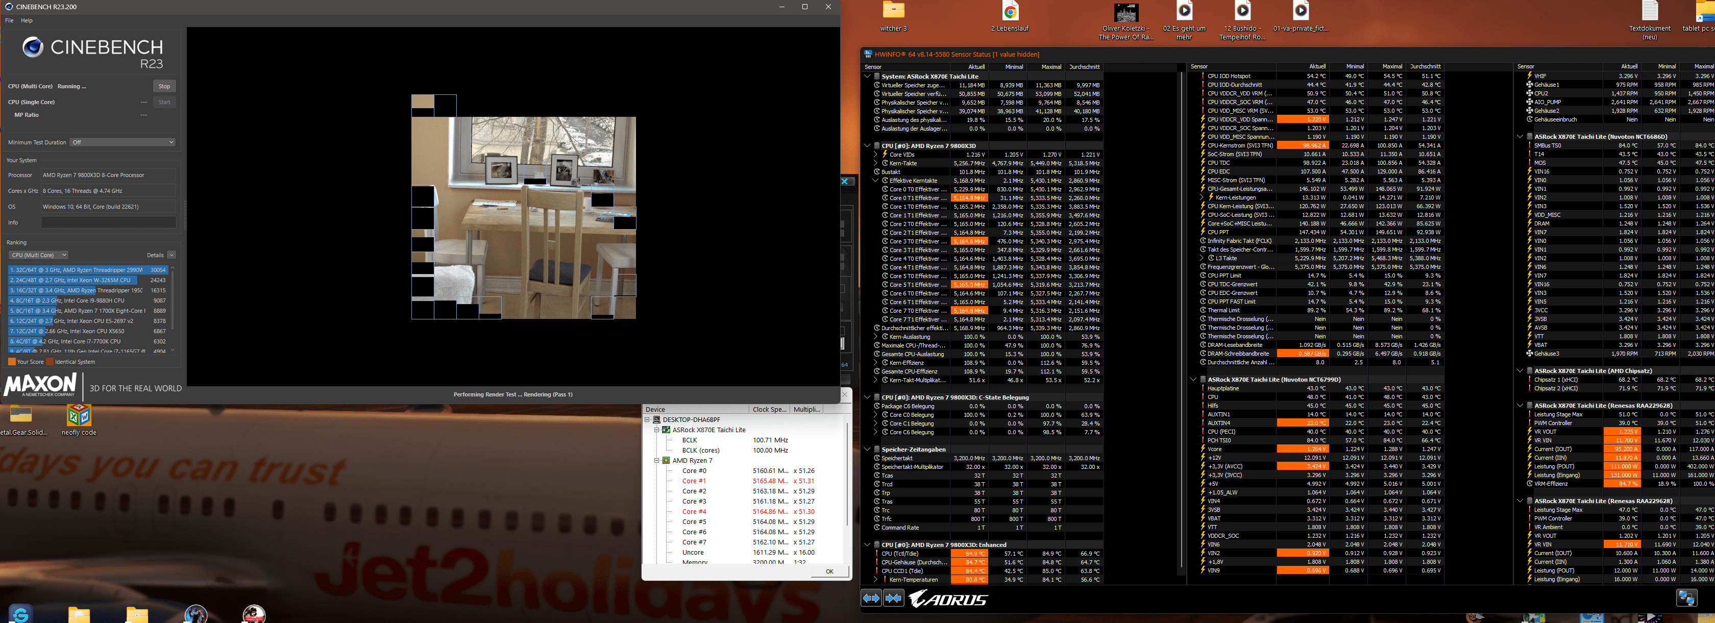The width and height of the screenshot is (1715, 623).
Task: Click the Cinebench logo in title bar
Action: (9, 7)
